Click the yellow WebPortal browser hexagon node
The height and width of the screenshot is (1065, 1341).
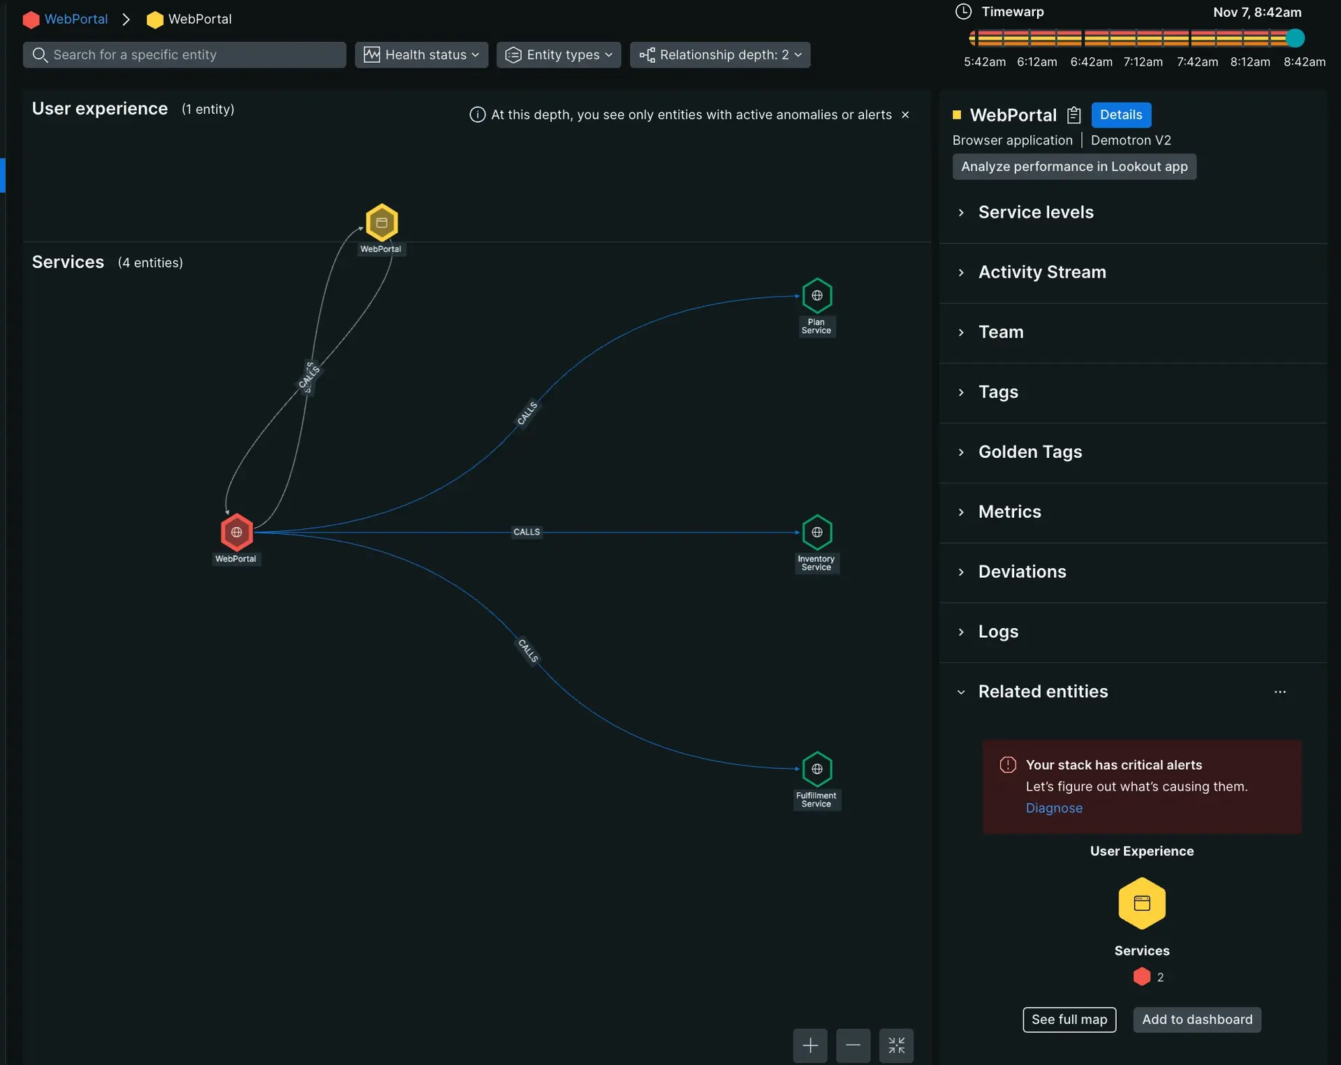click(x=381, y=223)
